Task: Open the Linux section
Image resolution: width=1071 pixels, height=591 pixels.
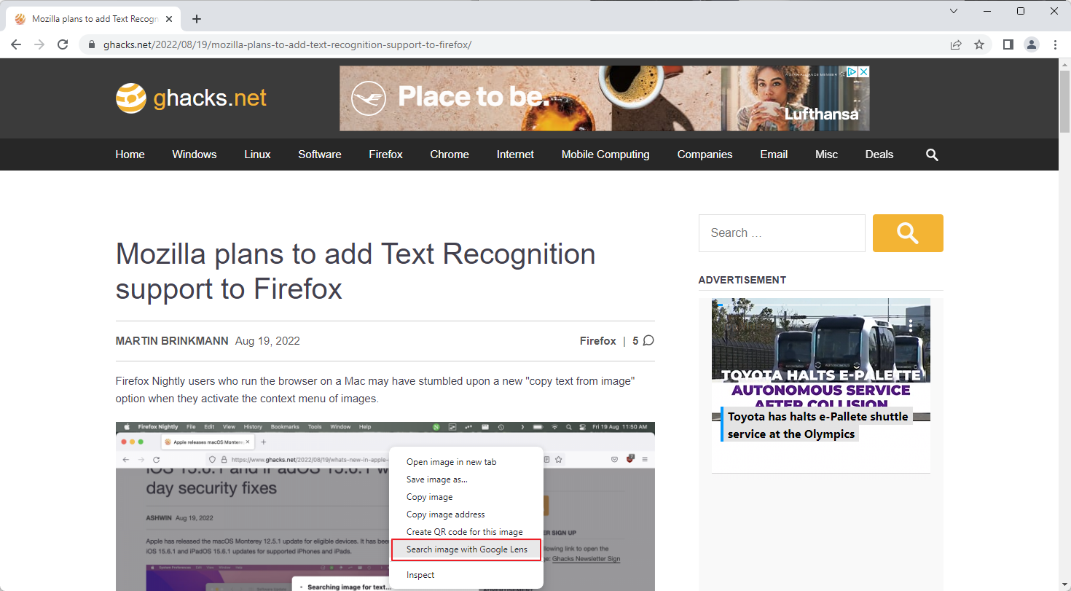Action: tap(257, 154)
